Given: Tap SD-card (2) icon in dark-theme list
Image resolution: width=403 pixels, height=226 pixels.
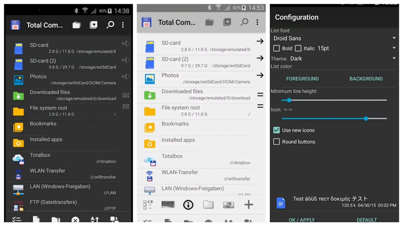Looking at the screenshot, I should tap(19, 64).
